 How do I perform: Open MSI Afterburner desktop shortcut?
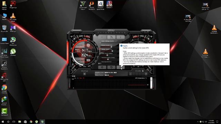13,41
